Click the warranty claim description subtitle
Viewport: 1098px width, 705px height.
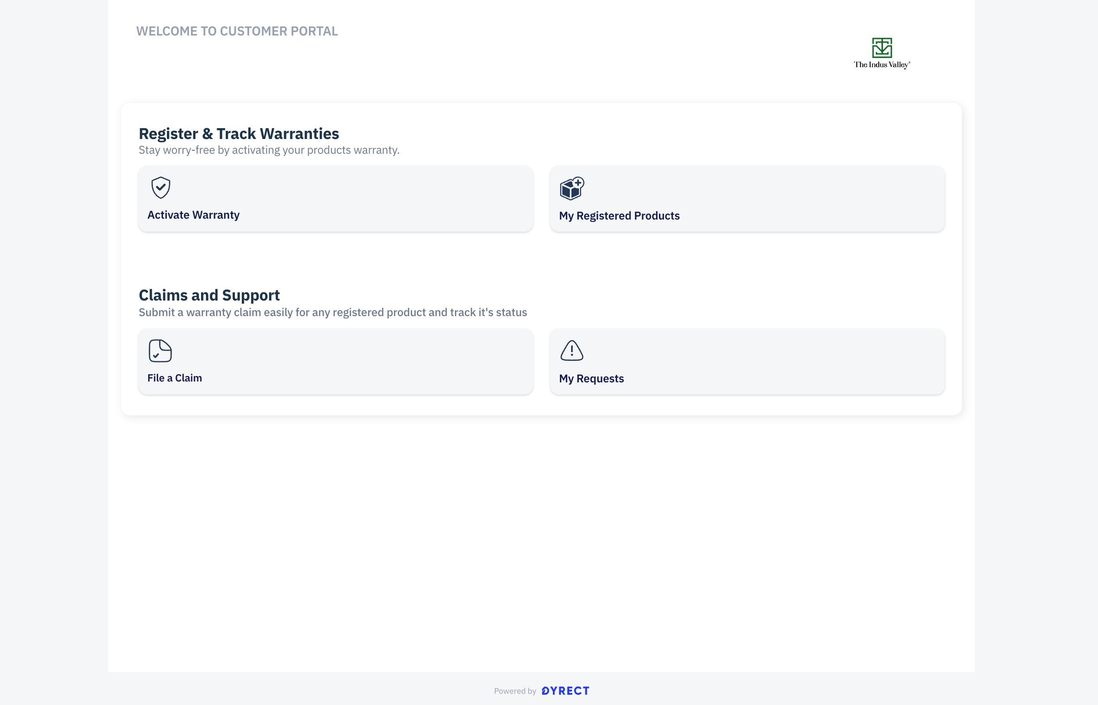coord(332,313)
